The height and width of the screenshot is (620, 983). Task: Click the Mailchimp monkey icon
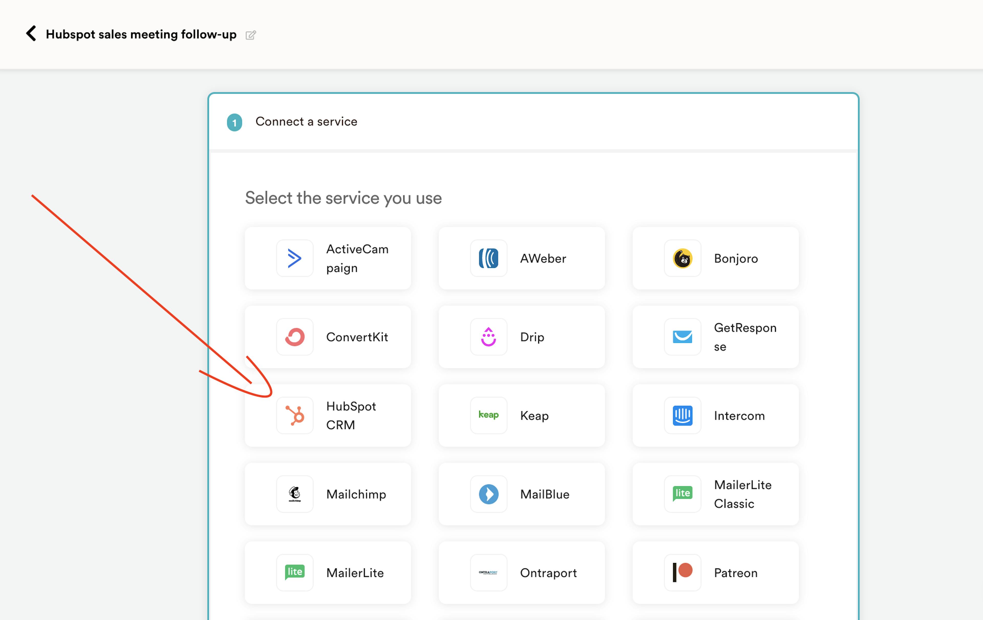click(x=294, y=494)
